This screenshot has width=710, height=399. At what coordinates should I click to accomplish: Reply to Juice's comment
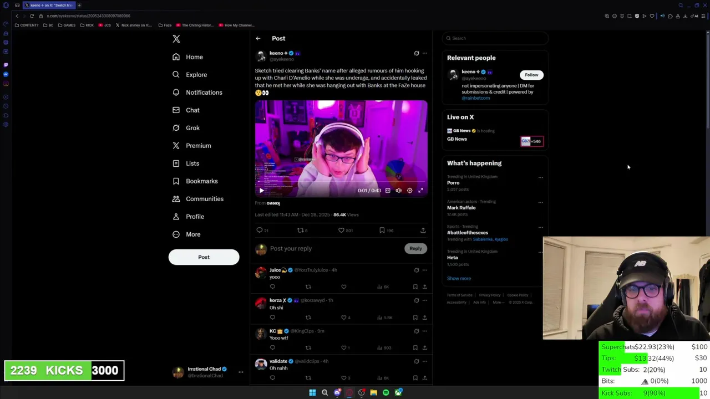pyautogui.click(x=272, y=287)
